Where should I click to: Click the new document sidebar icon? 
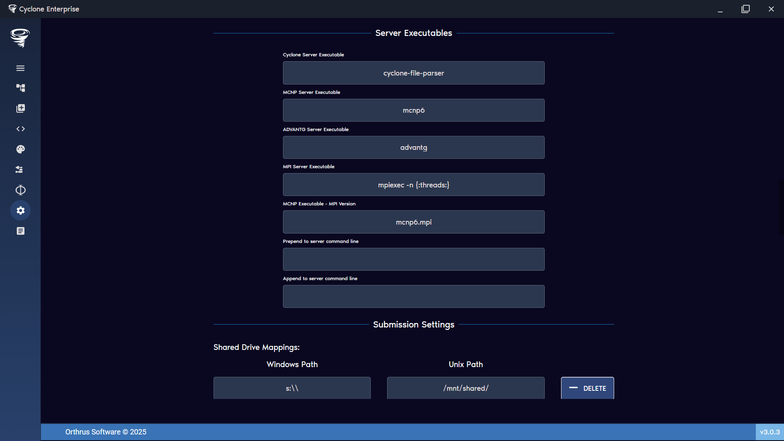pyautogui.click(x=20, y=108)
